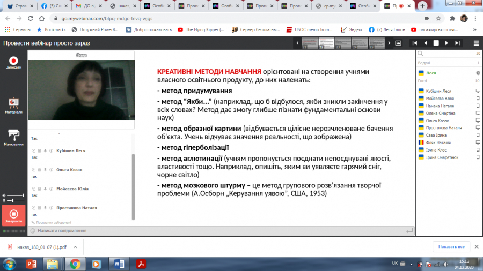Image resolution: width=483 pixels, height=271 pixels.
Task: Click the search magnifier in participants panel
Action: (x=421, y=54)
